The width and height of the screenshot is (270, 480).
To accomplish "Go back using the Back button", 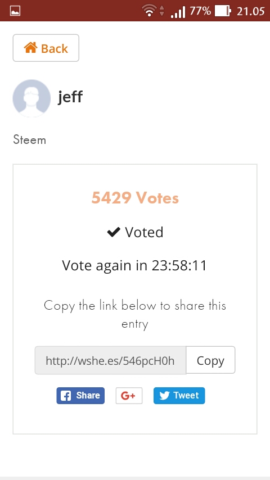I will [46, 48].
